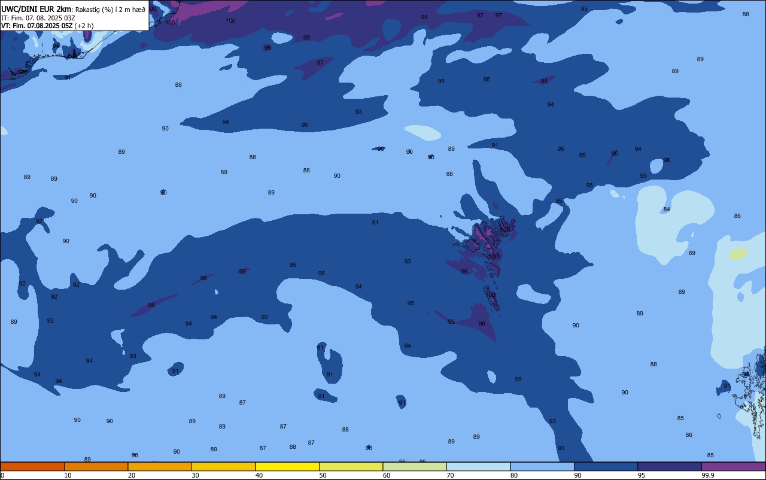Pick the 95–99.9 dark navy legend swatch
Screen dimensions: 766x480
click(x=670, y=466)
